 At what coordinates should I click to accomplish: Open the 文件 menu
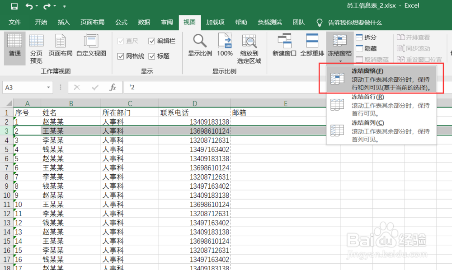[x=15, y=22]
